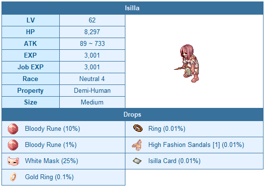Click the Drops section header
The height and width of the screenshot is (187, 265).
pos(132,115)
